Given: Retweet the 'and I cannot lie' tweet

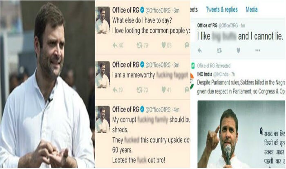Looking at the screenshot, I should coord(219,50).
